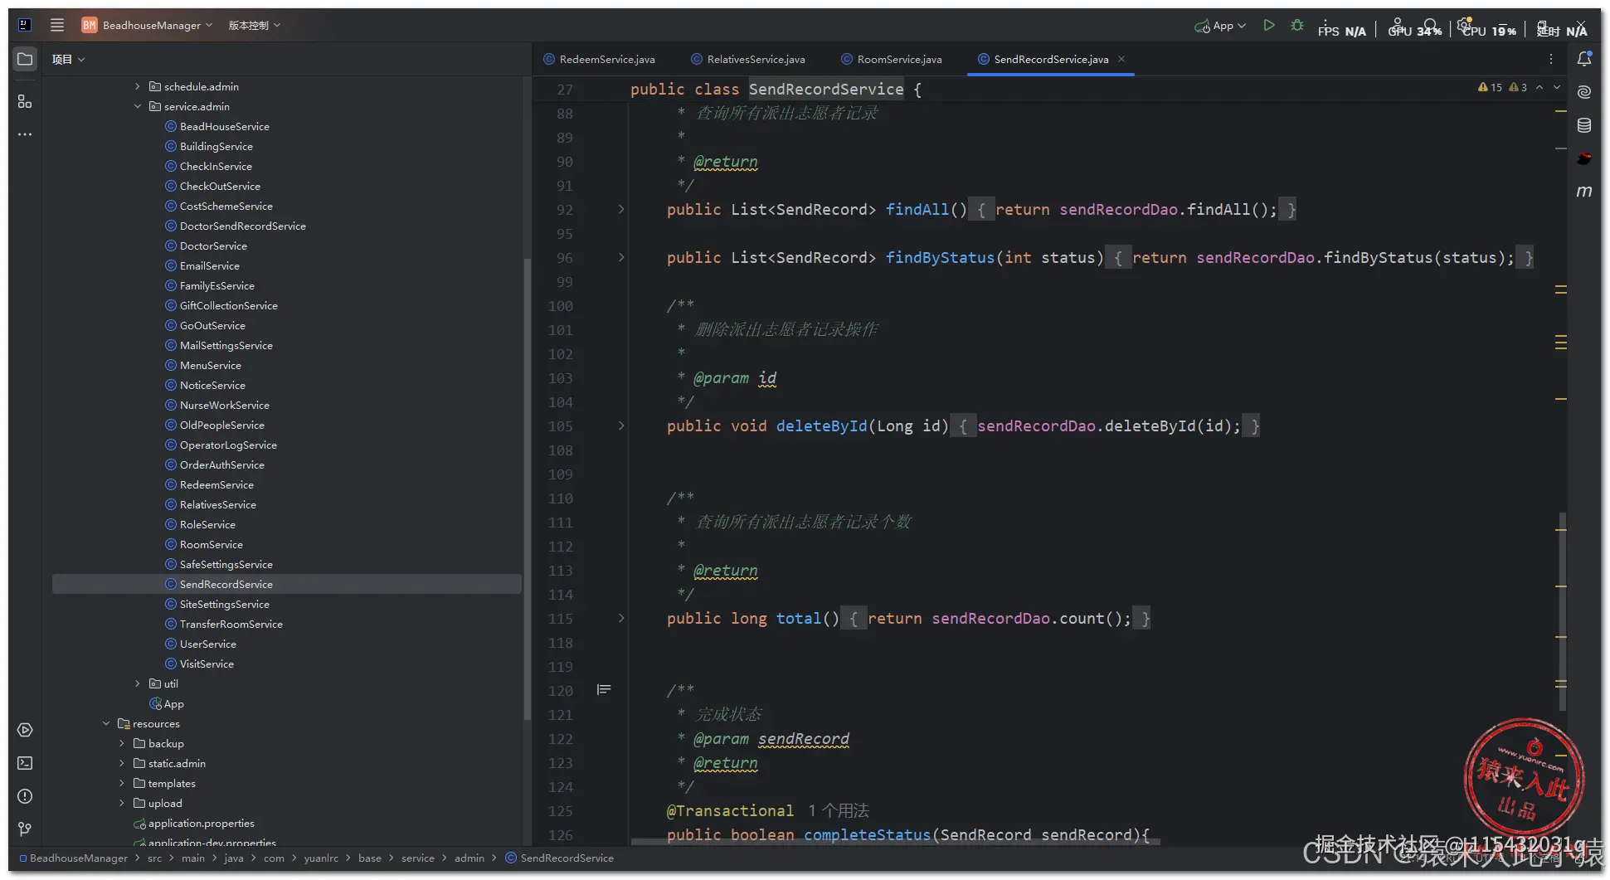Click the src breadcrumb
This screenshot has width=1610, height=880.
(155, 858)
